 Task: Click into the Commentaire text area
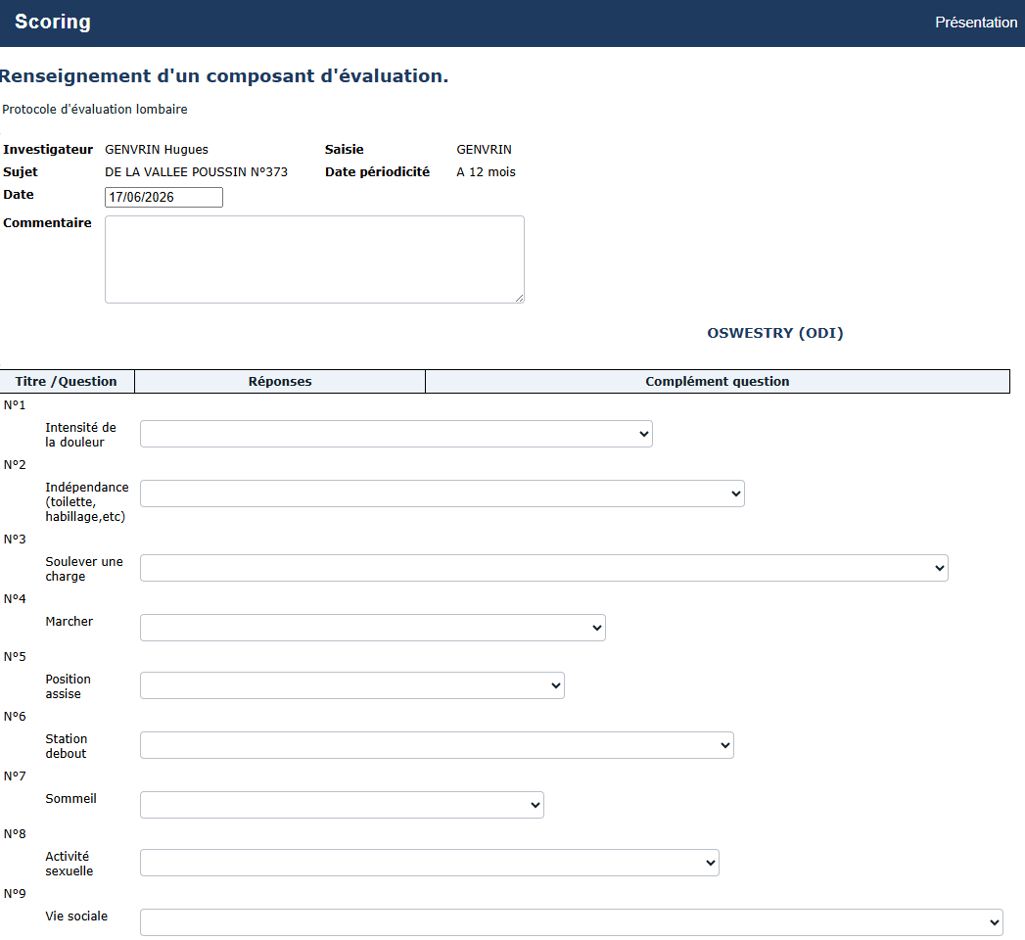coord(314,259)
